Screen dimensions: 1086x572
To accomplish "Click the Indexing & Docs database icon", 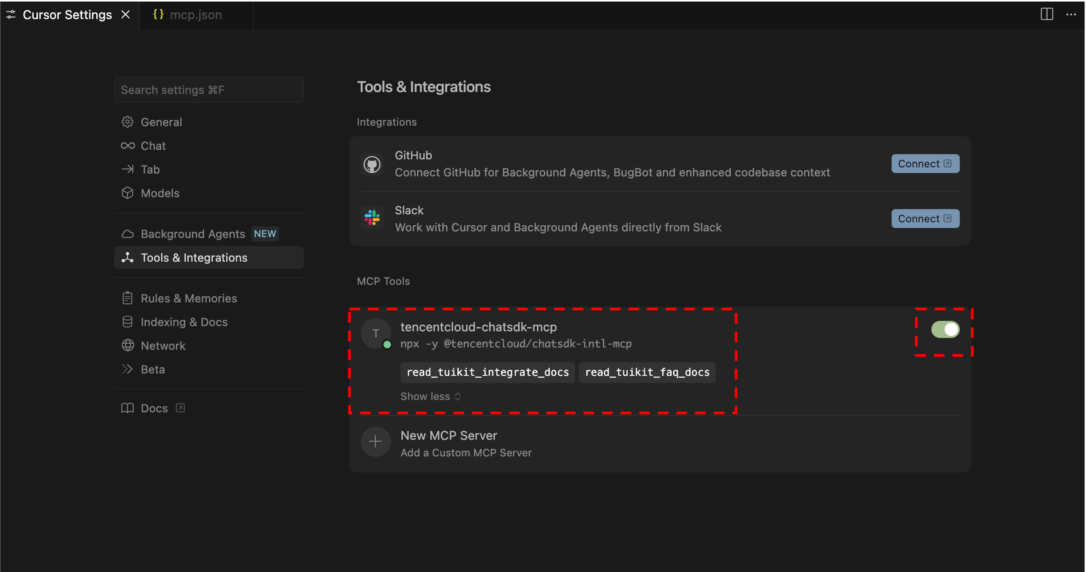I will pyautogui.click(x=127, y=322).
